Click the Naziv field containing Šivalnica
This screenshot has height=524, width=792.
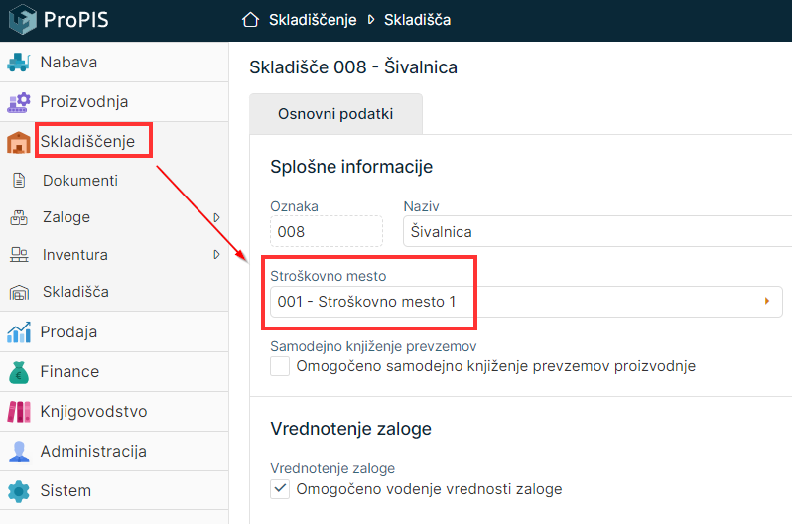pyautogui.click(x=595, y=231)
